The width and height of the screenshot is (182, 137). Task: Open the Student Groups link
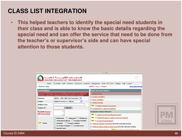pos(97,103)
